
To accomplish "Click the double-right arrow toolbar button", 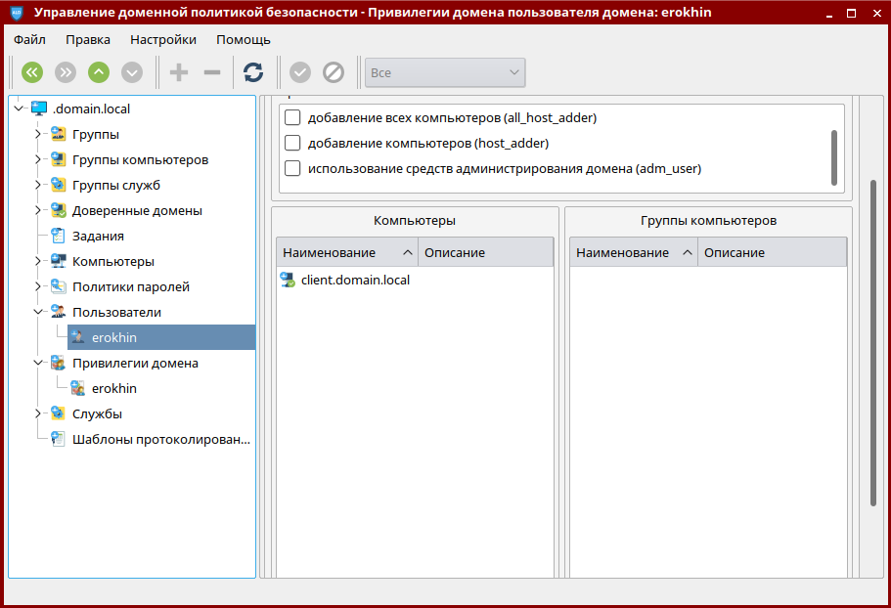I will [66, 72].
